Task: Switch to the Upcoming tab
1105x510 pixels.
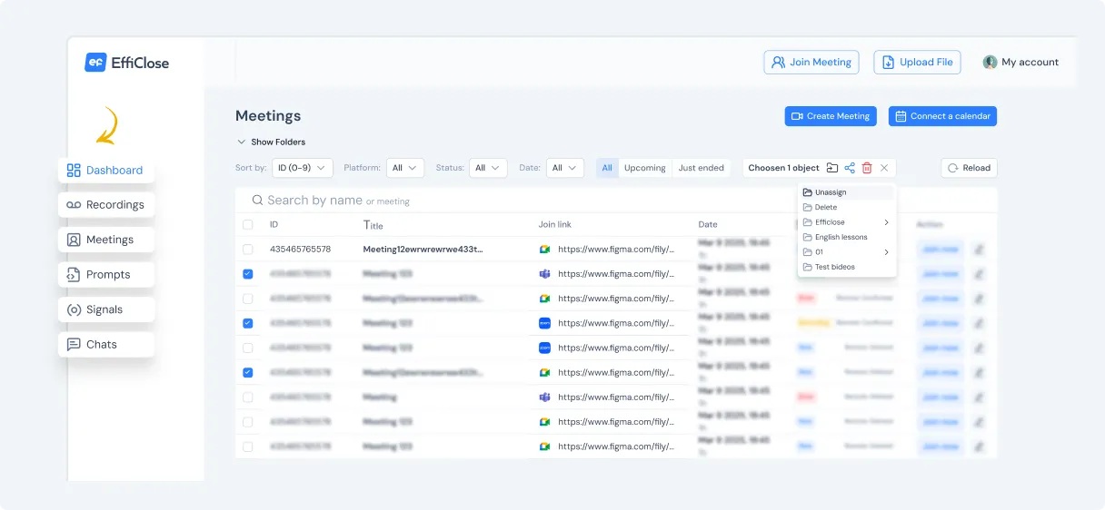Action: [x=645, y=168]
